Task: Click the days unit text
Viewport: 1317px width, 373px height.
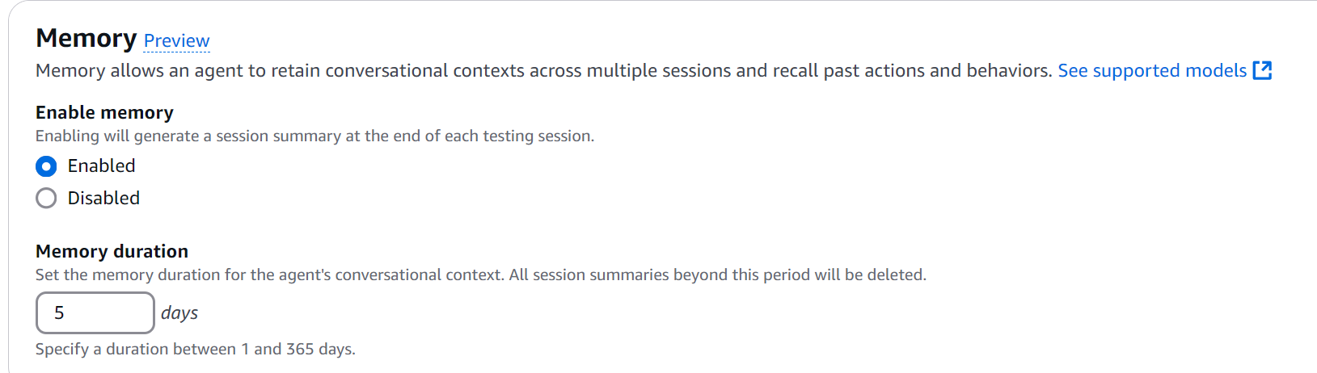Action: pyautogui.click(x=179, y=312)
